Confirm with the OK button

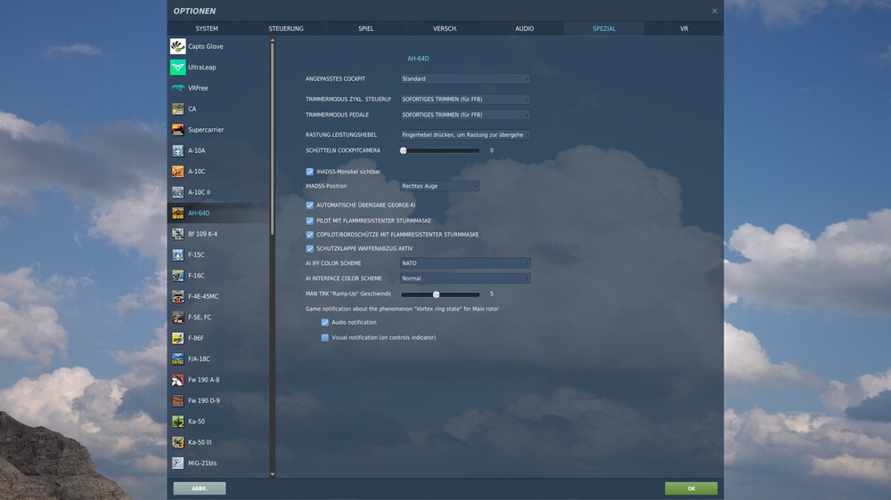coord(691,488)
